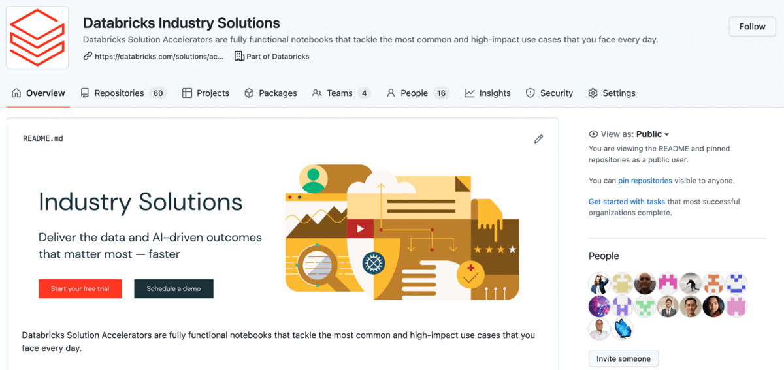
Task: Open the databricks.com solutions URL link
Action: coord(159,57)
